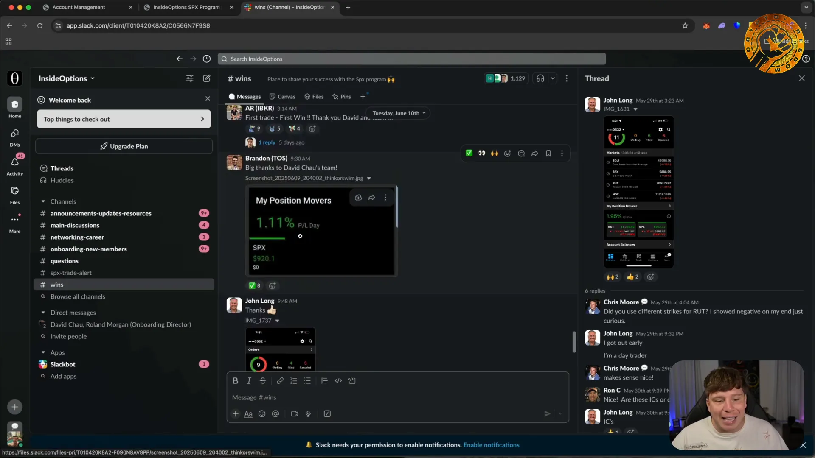
Task: Toggle the thumbs up reaction with 2
Action: pyautogui.click(x=632, y=277)
